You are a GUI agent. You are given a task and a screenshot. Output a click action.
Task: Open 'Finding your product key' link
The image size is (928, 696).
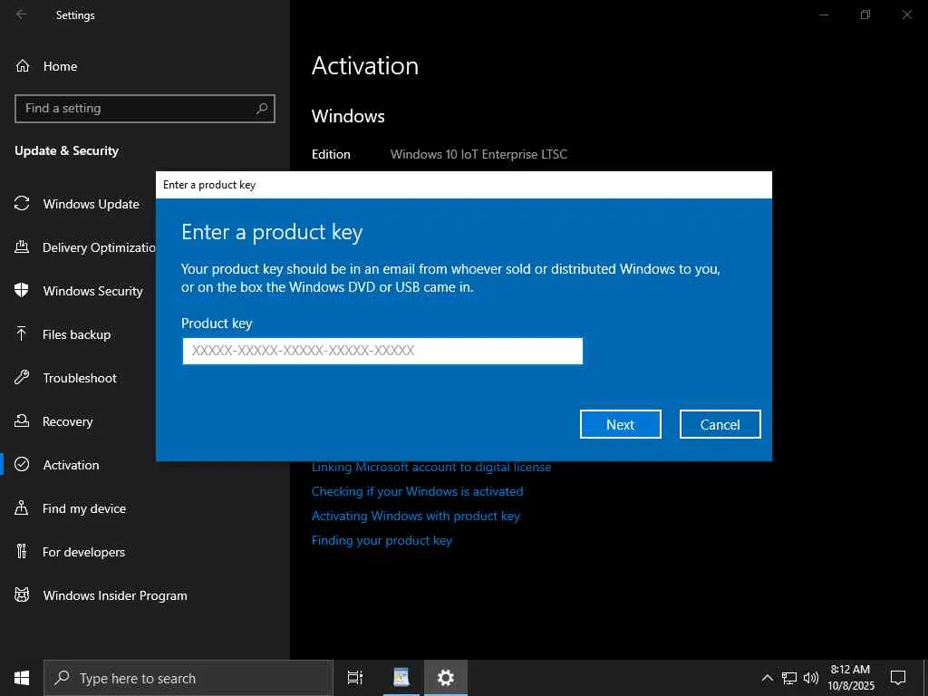382,540
